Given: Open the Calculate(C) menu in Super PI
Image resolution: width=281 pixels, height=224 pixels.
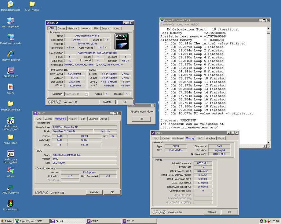Looking at the screenshot, I should [x=167, y=25].
